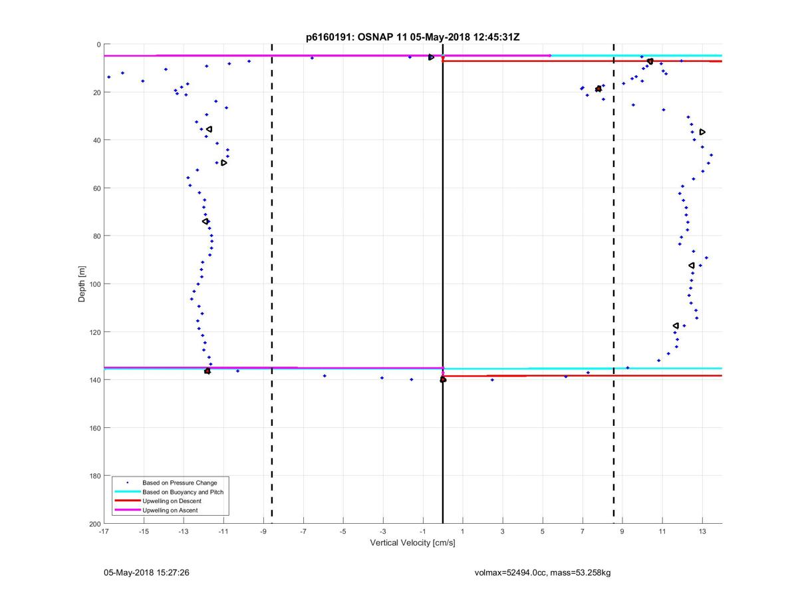Click triangle marker on descent profile near 37 m depth
The width and height of the screenshot is (798, 589).
[702, 132]
